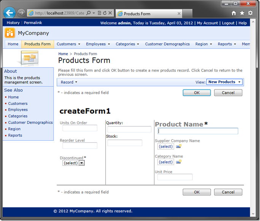Screen dimensions: 260x221
Task: Click the MyCompany orange logo icon
Action: pos(10,33)
